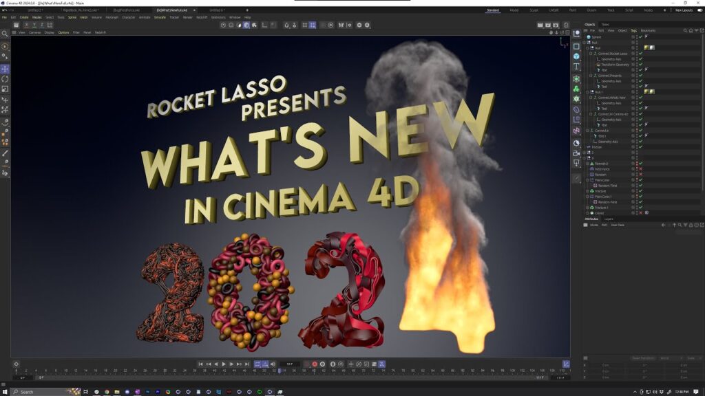Open the Spline menu

pos(72,17)
